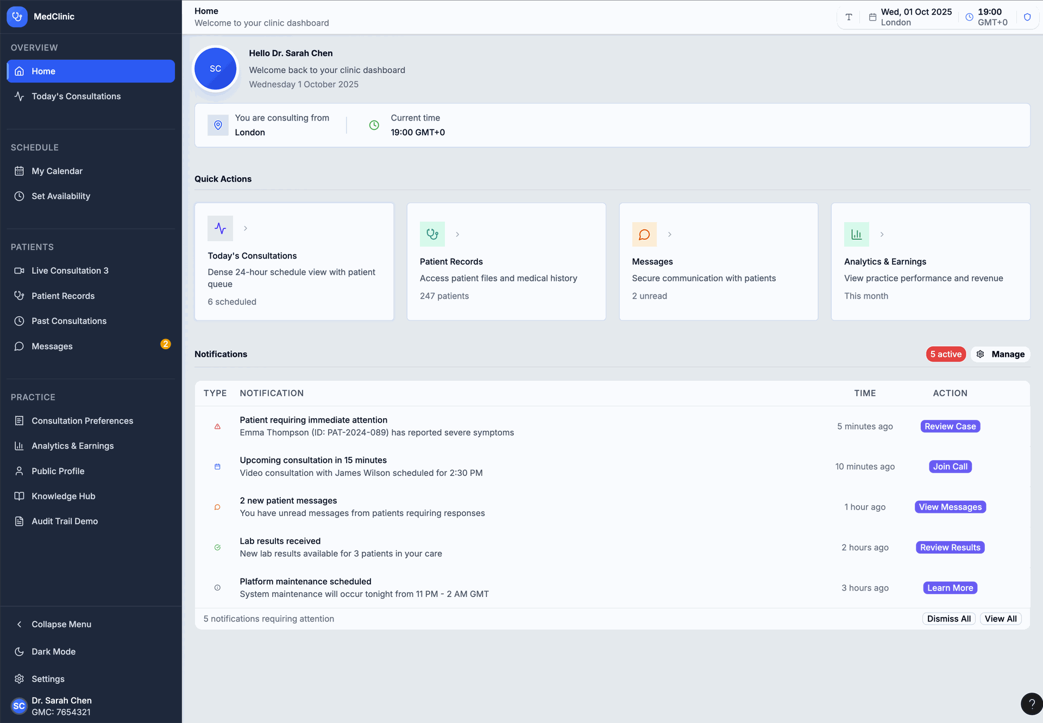Click the Review Case button
This screenshot has height=723, width=1043.
tap(950, 426)
